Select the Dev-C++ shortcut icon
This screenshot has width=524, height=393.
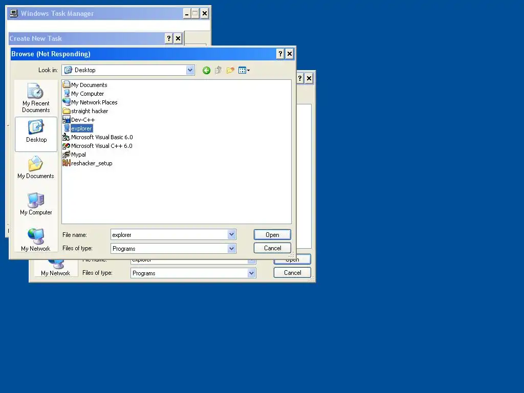67,119
